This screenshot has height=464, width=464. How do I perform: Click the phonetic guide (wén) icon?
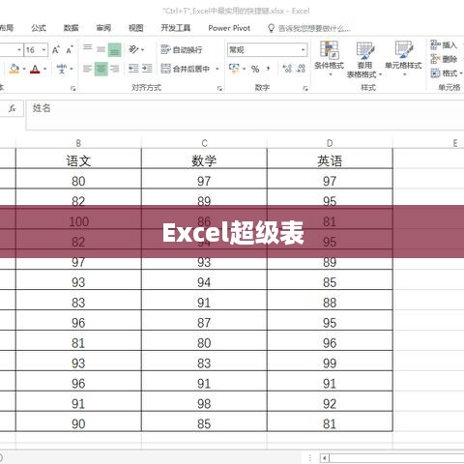(x=62, y=69)
